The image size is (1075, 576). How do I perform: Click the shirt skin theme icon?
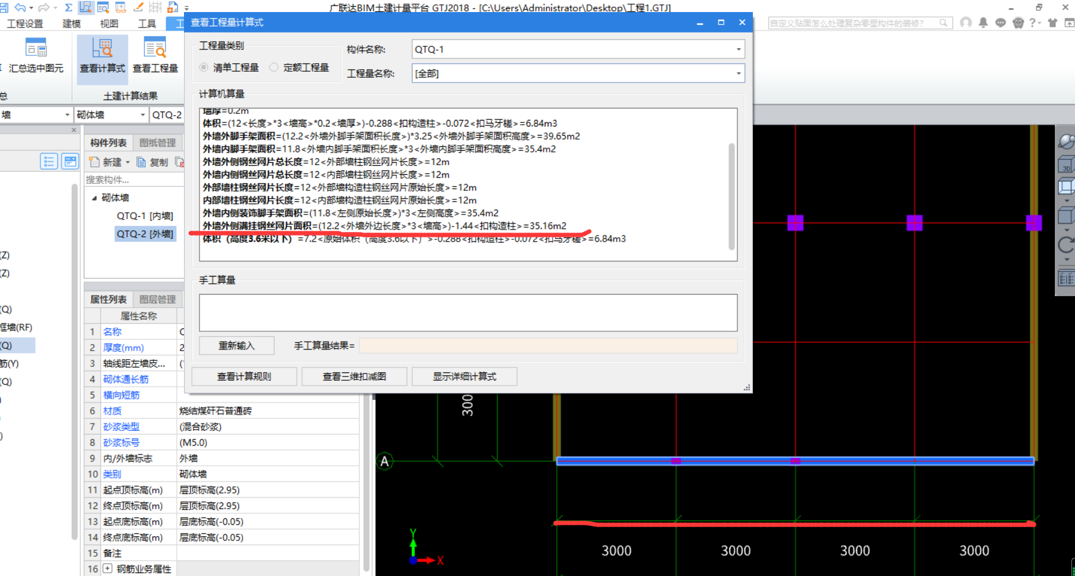pos(1053,22)
